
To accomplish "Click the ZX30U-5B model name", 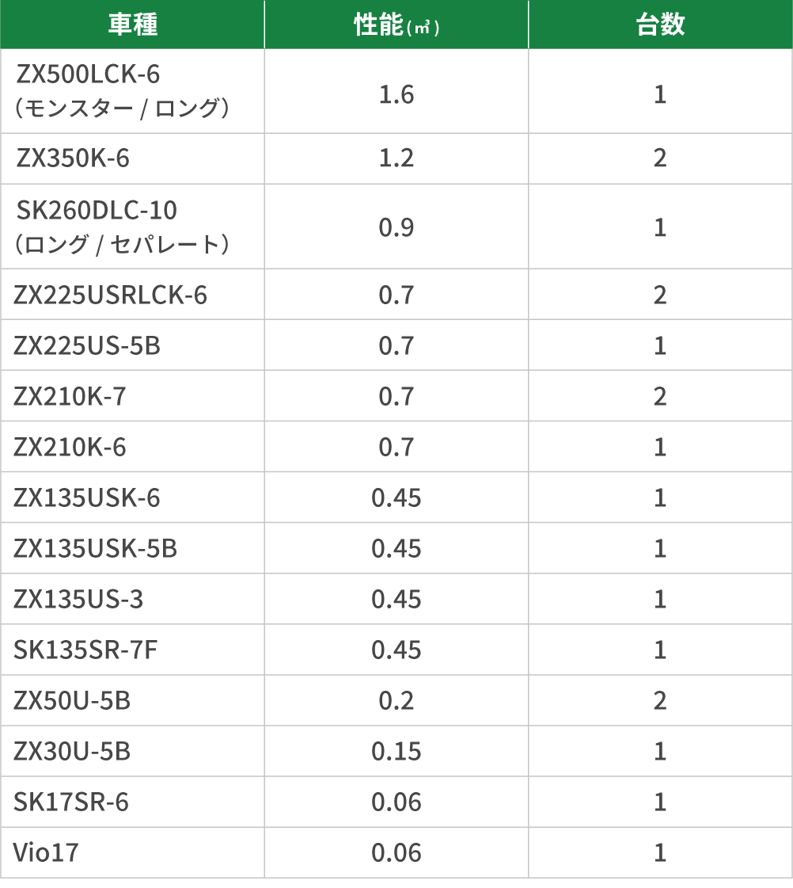I will click(x=72, y=752).
